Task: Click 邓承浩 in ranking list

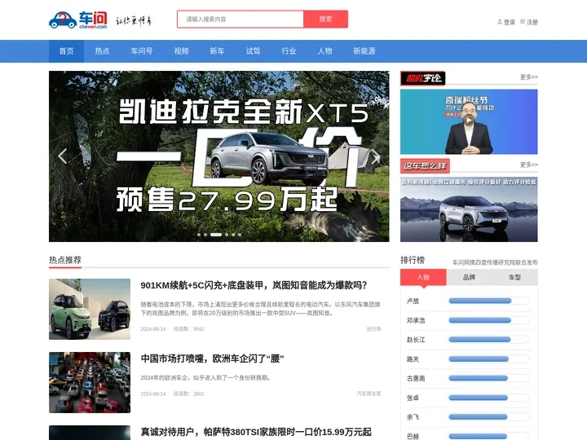Action: [416, 320]
